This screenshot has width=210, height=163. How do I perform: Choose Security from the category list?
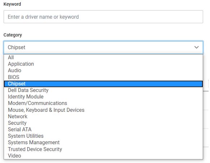tap(103, 123)
